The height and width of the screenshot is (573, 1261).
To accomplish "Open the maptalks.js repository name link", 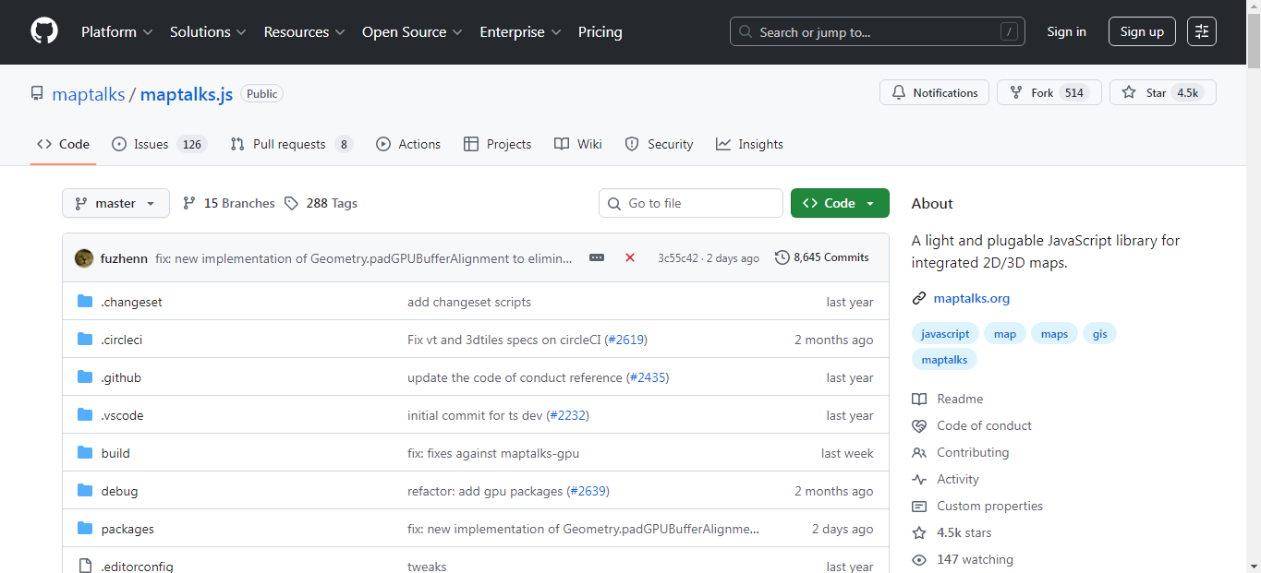I will pyautogui.click(x=187, y=94).
